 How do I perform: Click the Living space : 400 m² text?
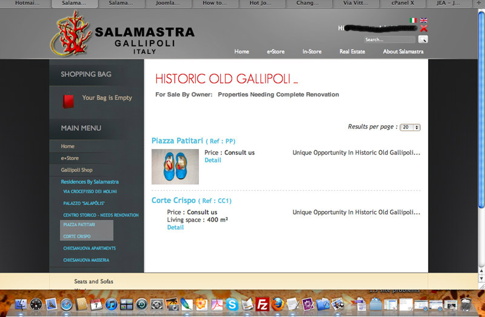[198, 219]
